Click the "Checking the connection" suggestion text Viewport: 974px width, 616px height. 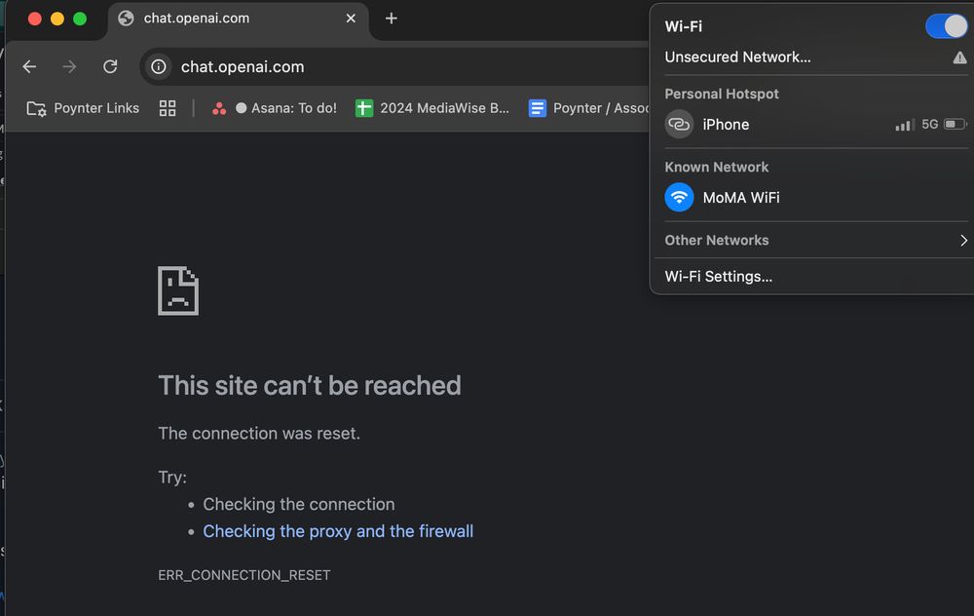(x=299, y=504)
